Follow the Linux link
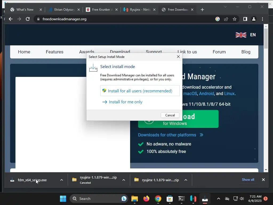The height and width of the screenshot is (205, 273). [x=229, y=93]
